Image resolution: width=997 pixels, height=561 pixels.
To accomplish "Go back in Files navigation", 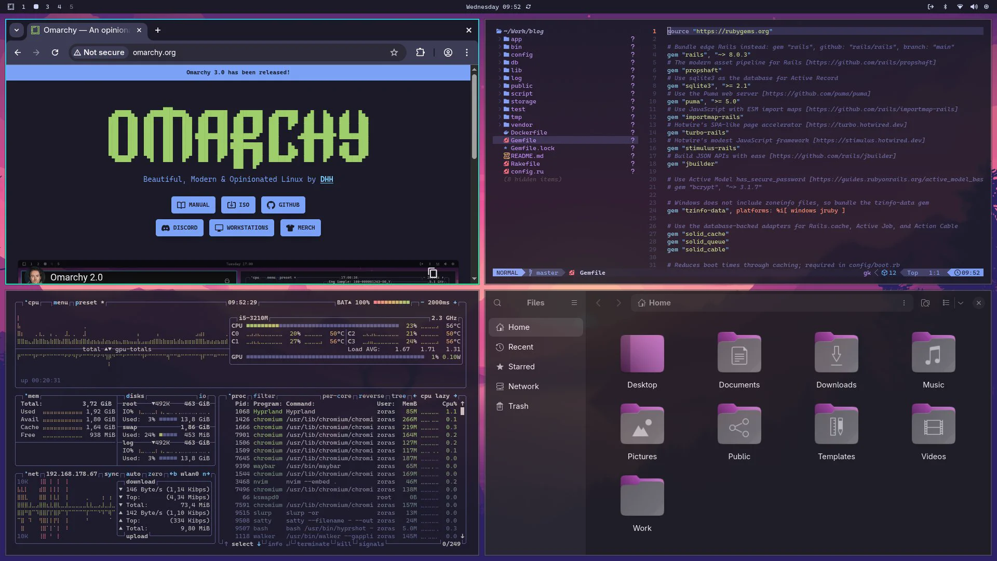I will (598, 303).
